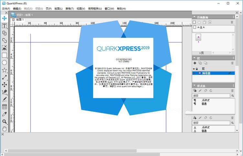Select the A-主 A master page
Screen dimensions: 243x156
(213, 27)
